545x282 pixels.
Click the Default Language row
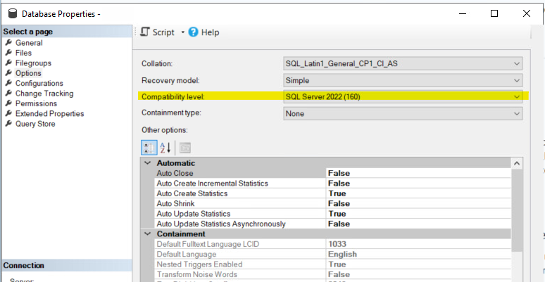click(332, 254)
